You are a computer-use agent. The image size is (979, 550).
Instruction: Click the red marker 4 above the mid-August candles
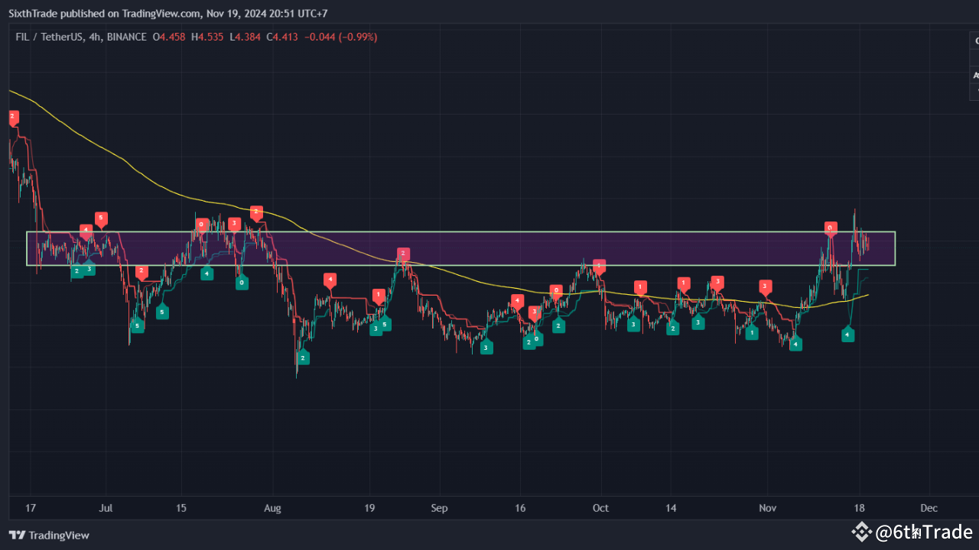(x=330, y=279)
